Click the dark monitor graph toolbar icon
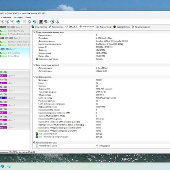The height and width of the screenshot is (170, 170). point(41,21)
